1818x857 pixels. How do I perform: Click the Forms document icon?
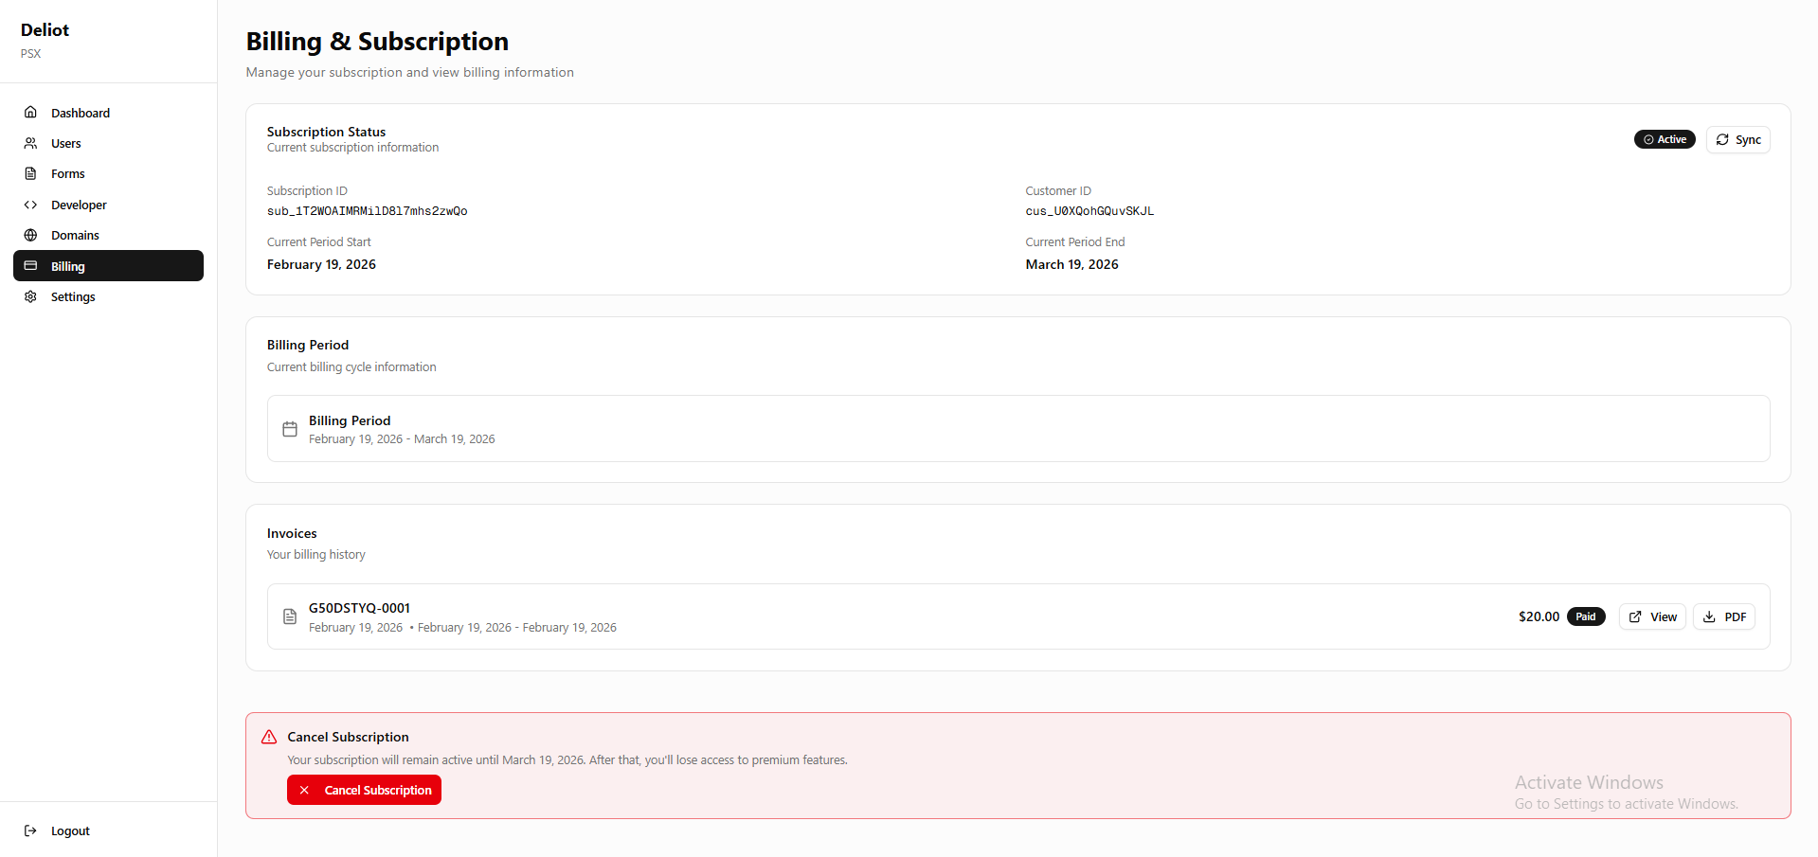(x=30, y=173)
